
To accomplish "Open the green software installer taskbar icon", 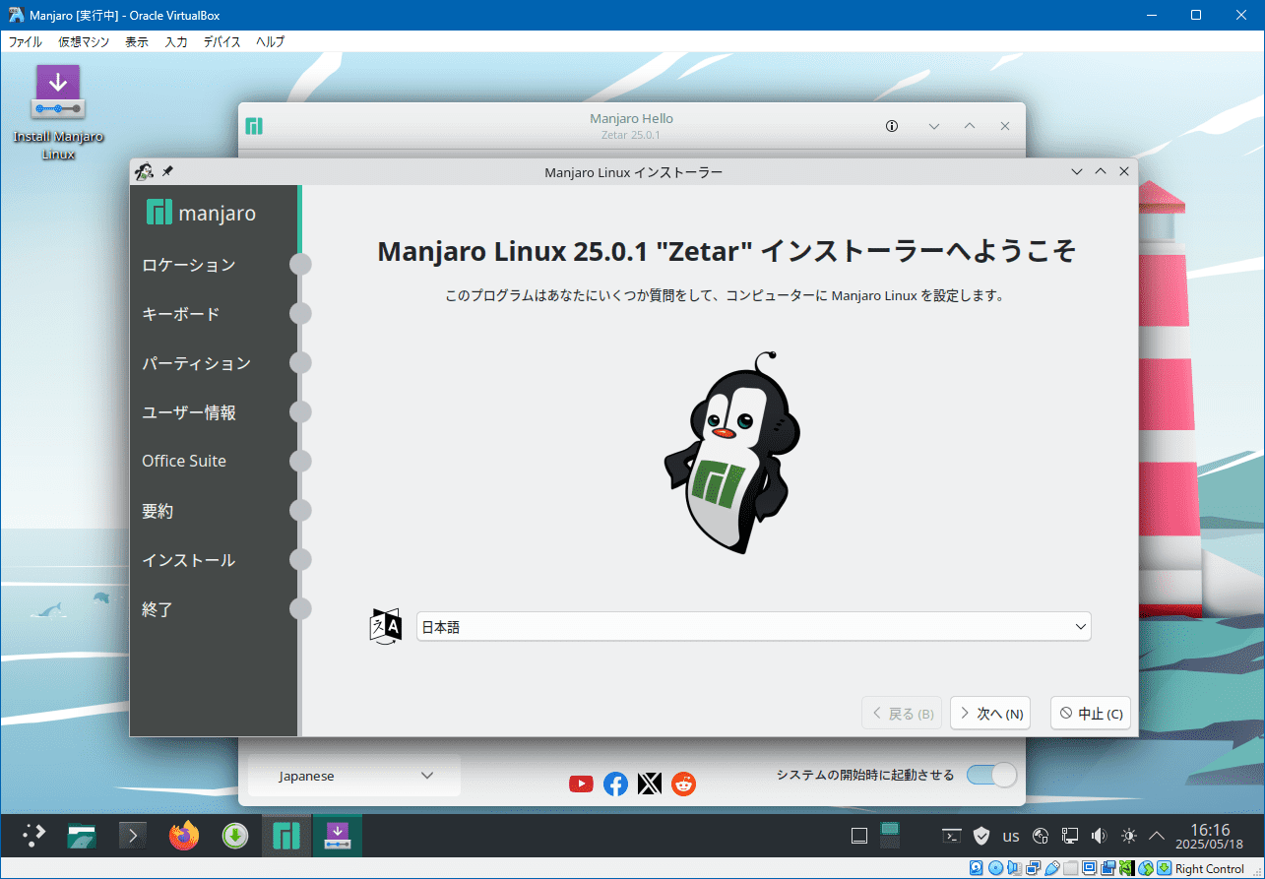I will pos(234,837).
